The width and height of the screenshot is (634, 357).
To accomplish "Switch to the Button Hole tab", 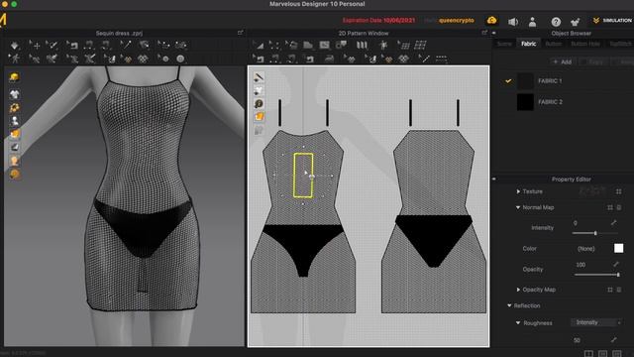I will point(585,44).
